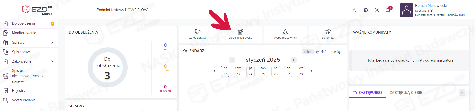Select Friday the 24th in the calendar
475x111 pixels.
(250, 71)
